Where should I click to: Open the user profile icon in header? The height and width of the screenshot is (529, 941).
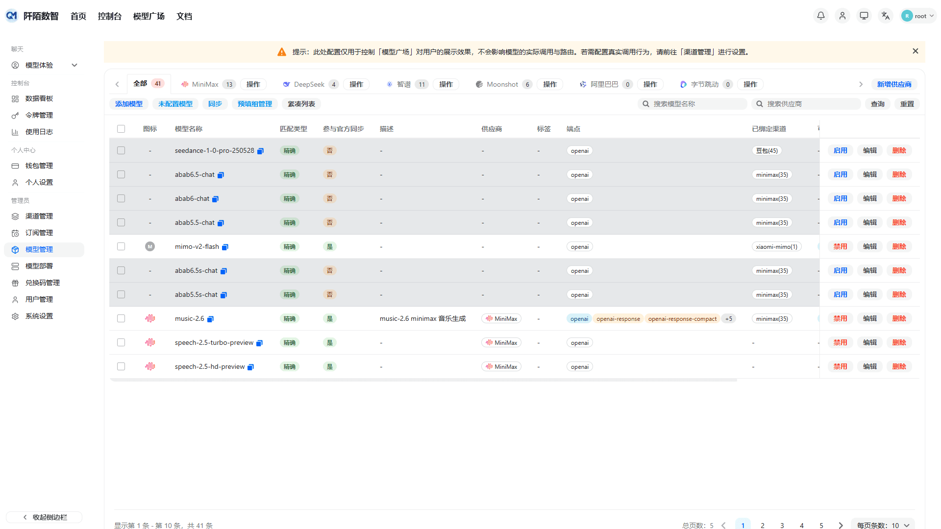click(x=842, y=16)
